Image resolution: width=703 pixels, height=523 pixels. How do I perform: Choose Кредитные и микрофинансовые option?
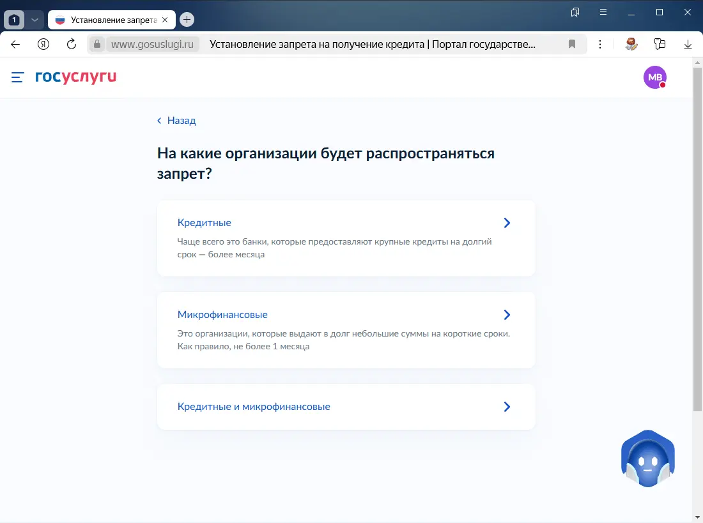click(346, 407)
